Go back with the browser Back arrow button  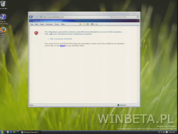tap(31, 17)
